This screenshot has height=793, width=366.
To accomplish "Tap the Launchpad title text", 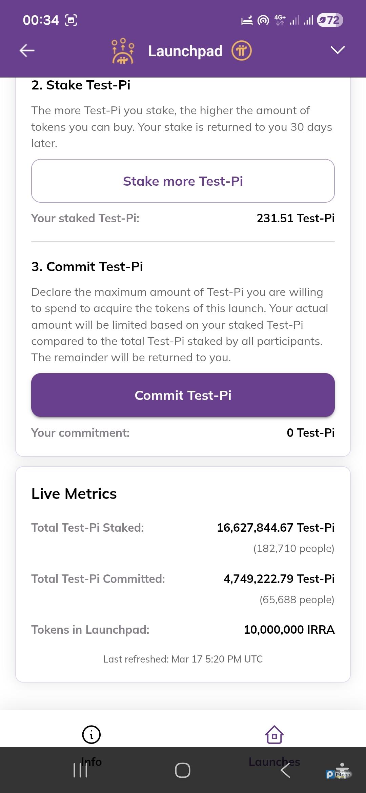I will tap(185, 51).
